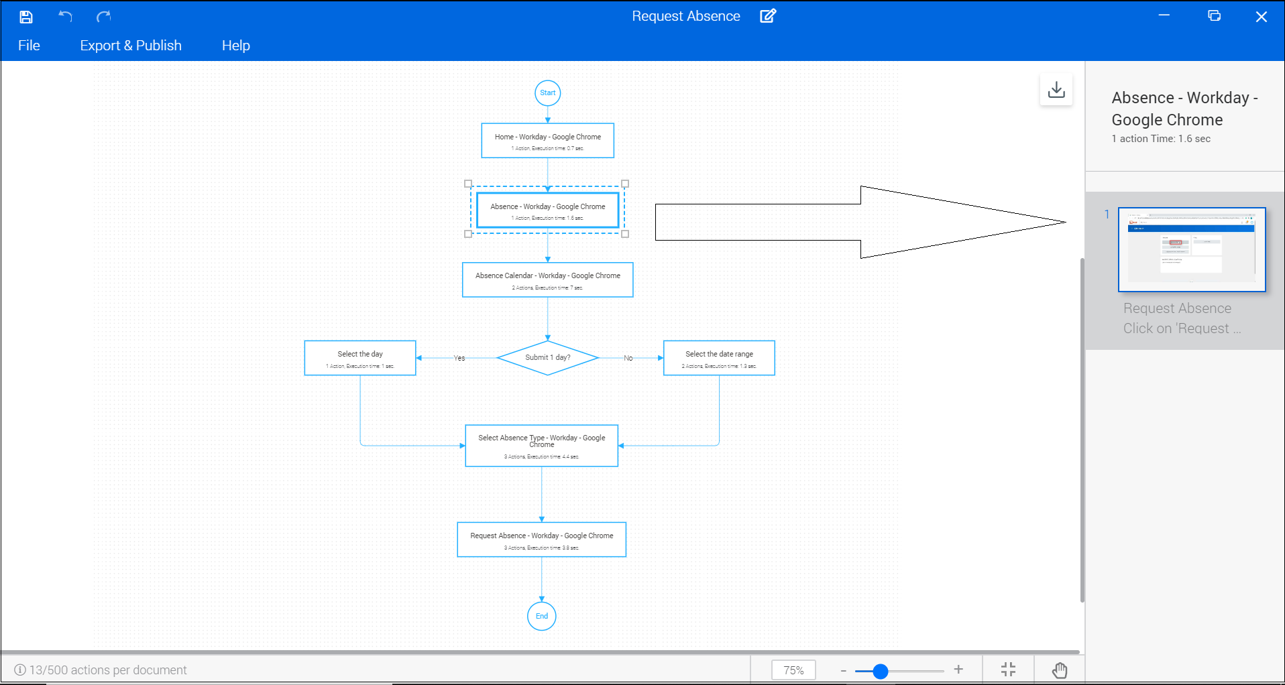Screen dimensions: 1285x685
Task: Download the flowchart image
Action: [1056, 88]
